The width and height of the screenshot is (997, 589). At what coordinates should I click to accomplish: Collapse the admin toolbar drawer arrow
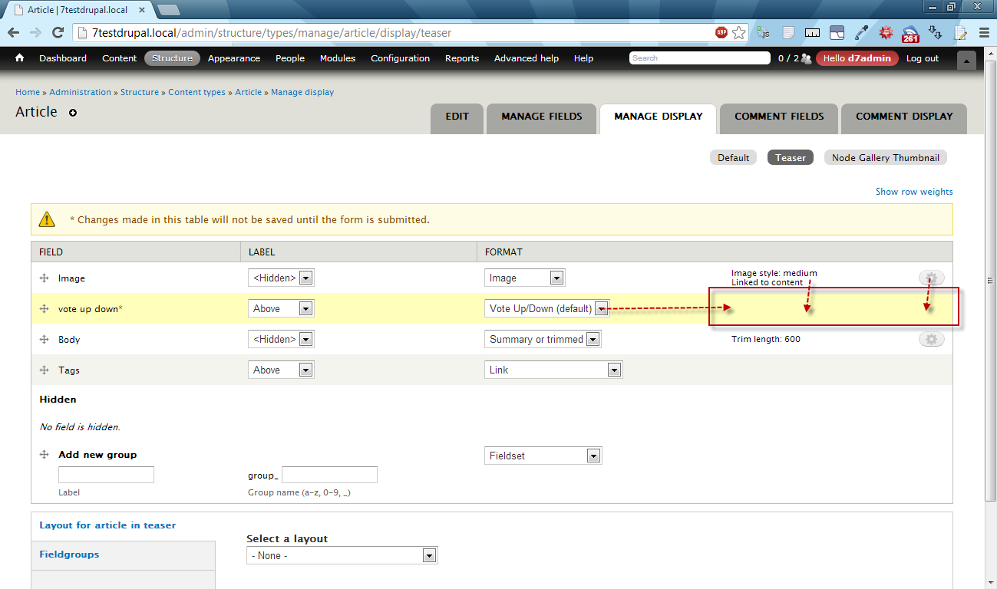pyautogui.click(x=967, y=61)
